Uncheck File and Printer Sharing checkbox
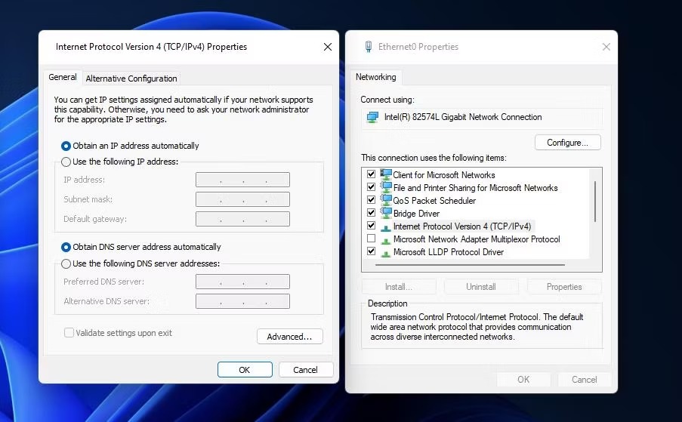The width and height of the screenshot is (682, 422). tap(371, 187)
